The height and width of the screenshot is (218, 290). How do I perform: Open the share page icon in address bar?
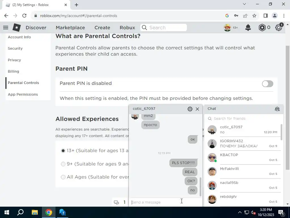pos(245,16)
